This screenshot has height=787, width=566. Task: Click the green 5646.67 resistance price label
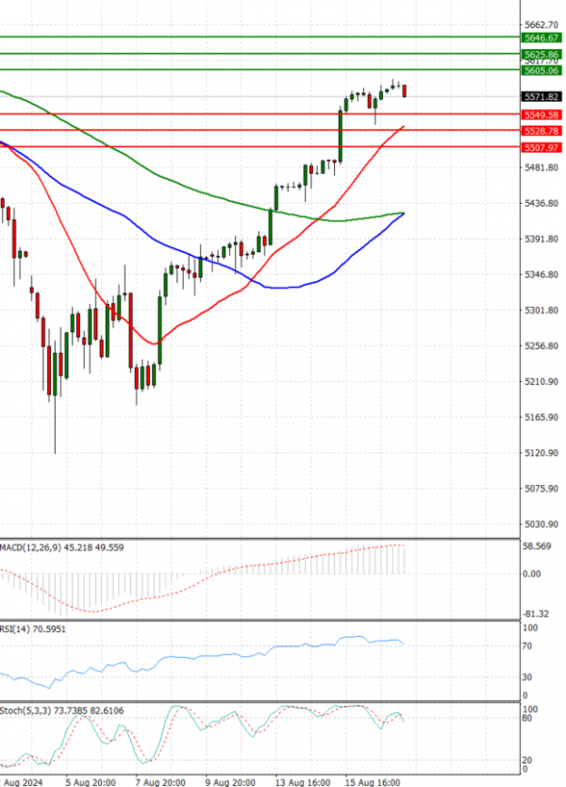pyautogui.click(x=541, y=38)
